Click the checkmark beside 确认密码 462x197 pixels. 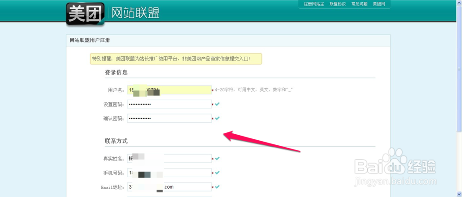tap(218, 118)
